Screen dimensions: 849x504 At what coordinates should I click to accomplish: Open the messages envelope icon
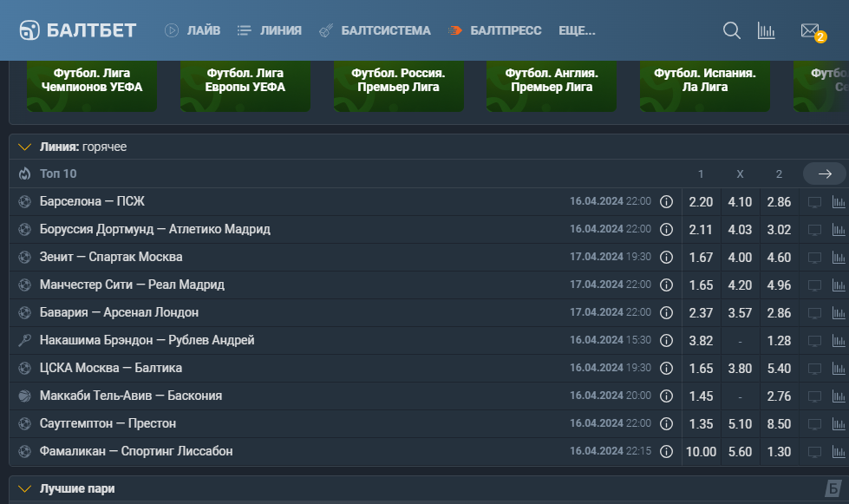[811, 31]
